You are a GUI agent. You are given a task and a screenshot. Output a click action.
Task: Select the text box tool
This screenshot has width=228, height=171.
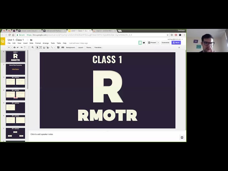pos(41,47)
